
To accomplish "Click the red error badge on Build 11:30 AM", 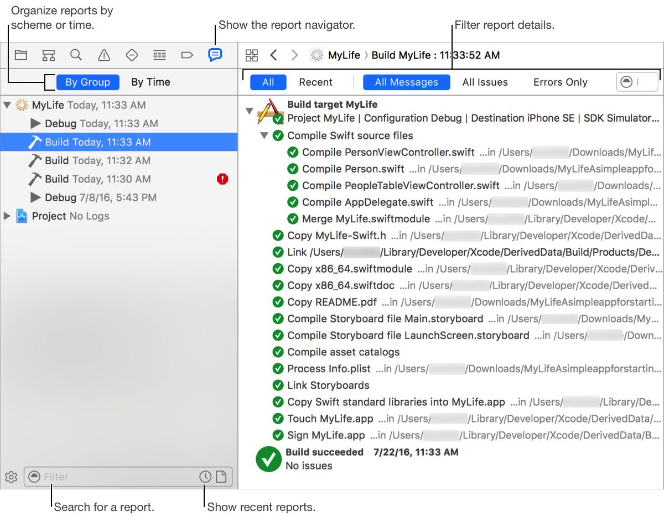I will 222,179.
